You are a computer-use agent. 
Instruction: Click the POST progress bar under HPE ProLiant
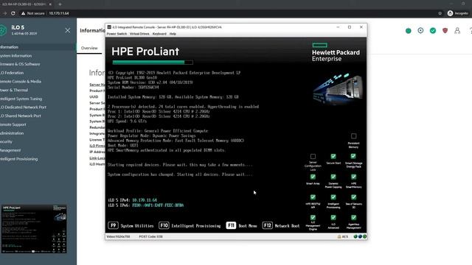coord(153,62)
